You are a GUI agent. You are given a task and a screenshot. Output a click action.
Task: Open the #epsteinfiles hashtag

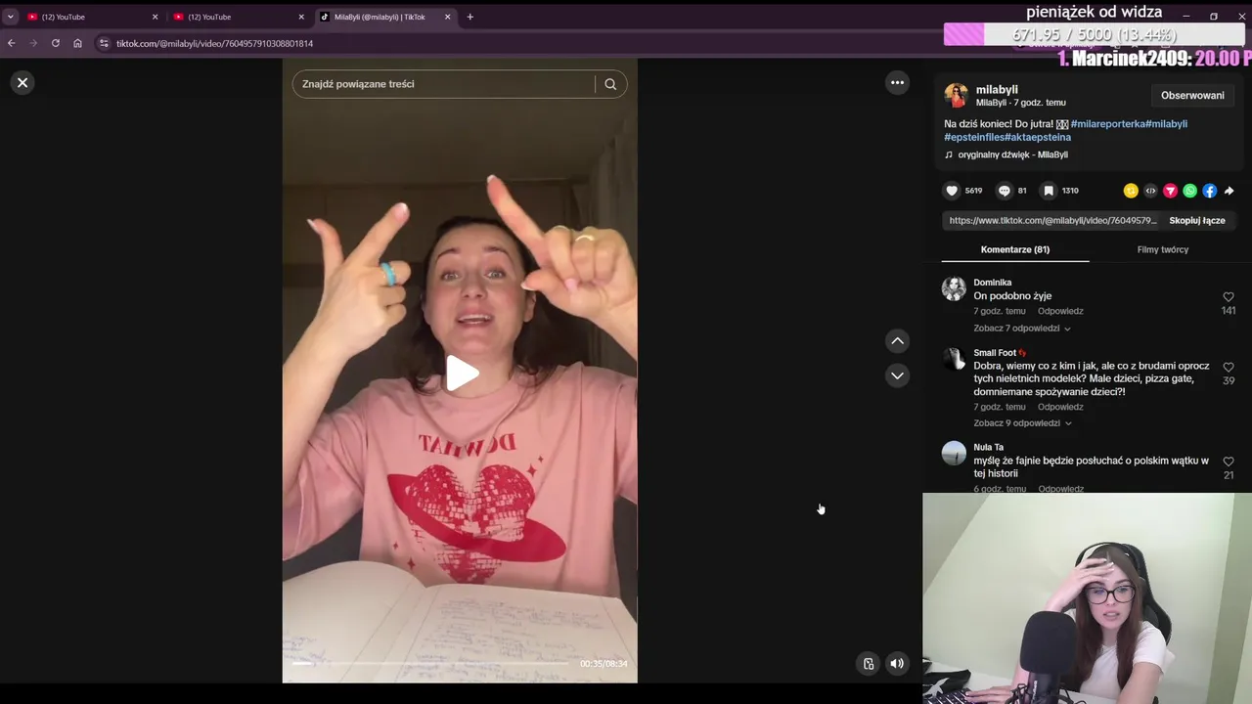coord(973,138)
